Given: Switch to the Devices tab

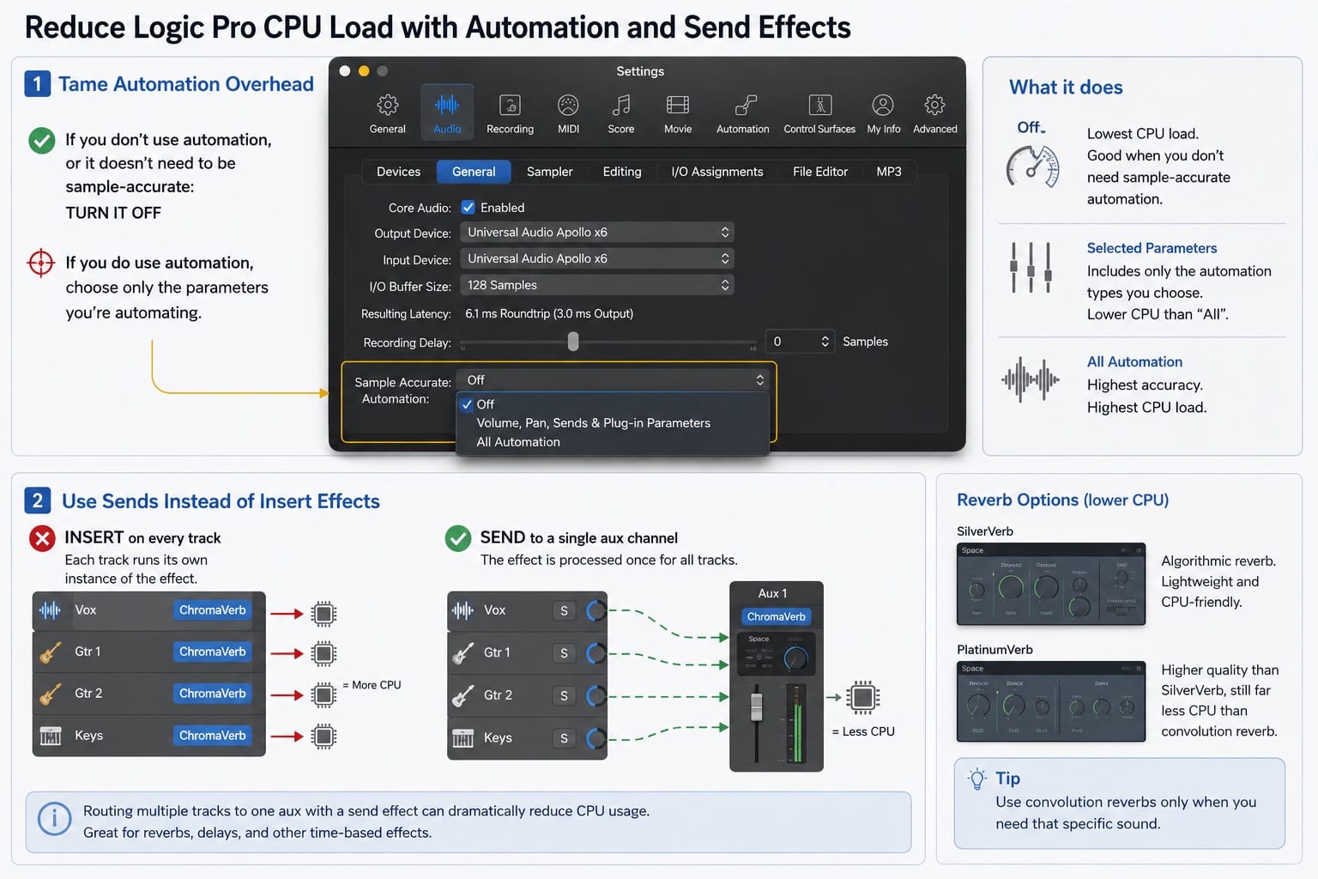Looking at the screenshot, I should (x=399, y=172).
